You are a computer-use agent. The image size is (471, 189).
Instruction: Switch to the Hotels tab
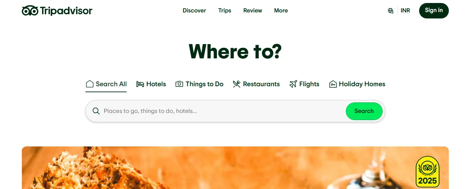(151, 84)
